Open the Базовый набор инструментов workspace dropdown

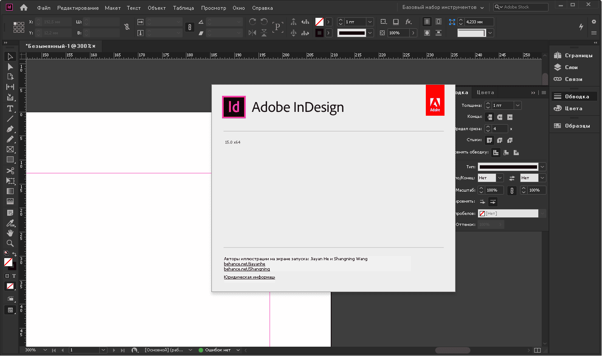tap(443, 7)
